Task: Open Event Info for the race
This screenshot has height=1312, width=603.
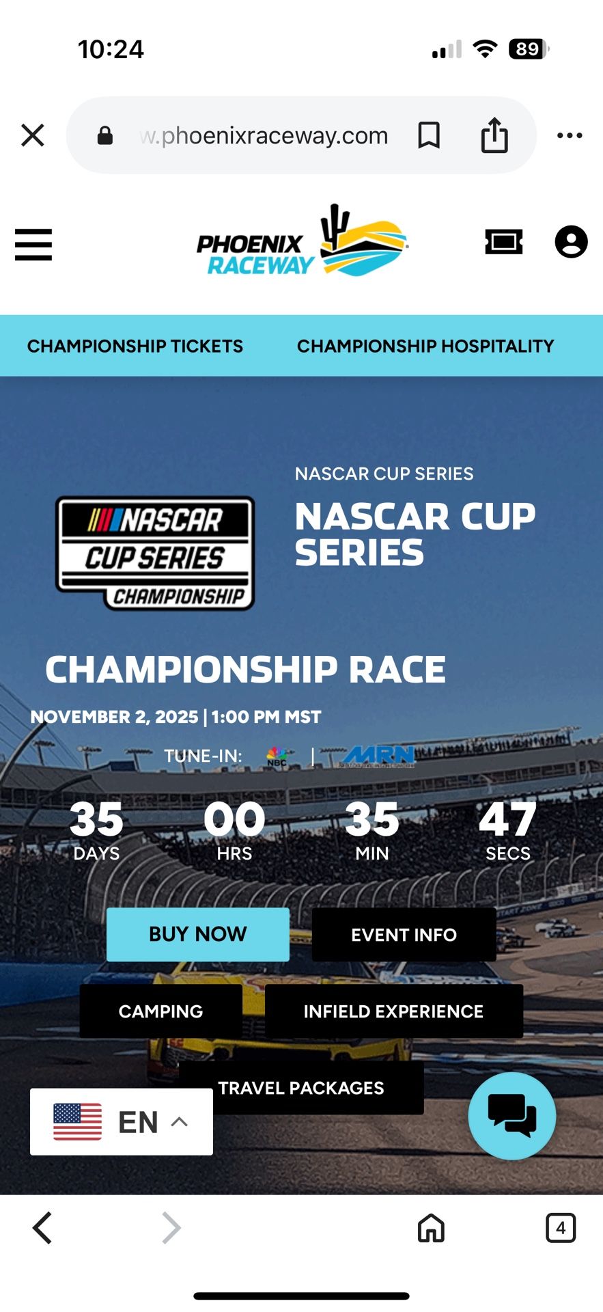Action: pyautogui.click(x=404, y=935)
